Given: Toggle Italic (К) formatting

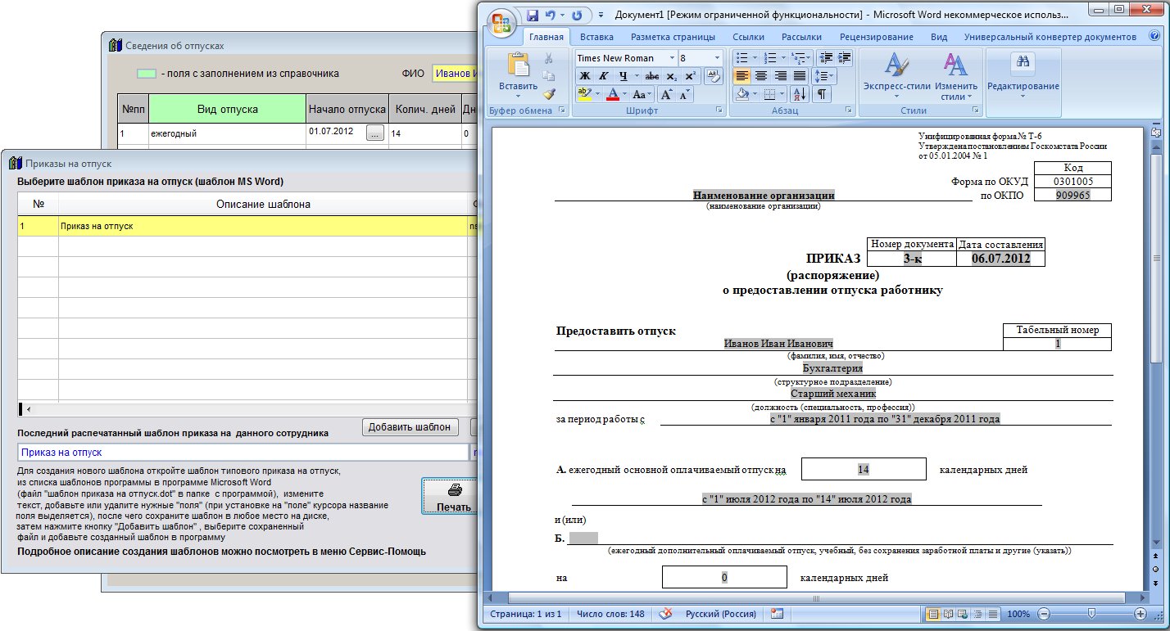Looking at the screenshot, I should pyautogui.click(x=605, y=76).
